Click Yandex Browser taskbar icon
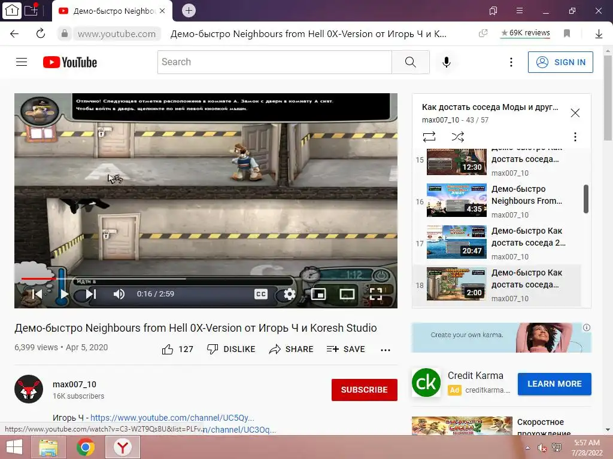 123,447
